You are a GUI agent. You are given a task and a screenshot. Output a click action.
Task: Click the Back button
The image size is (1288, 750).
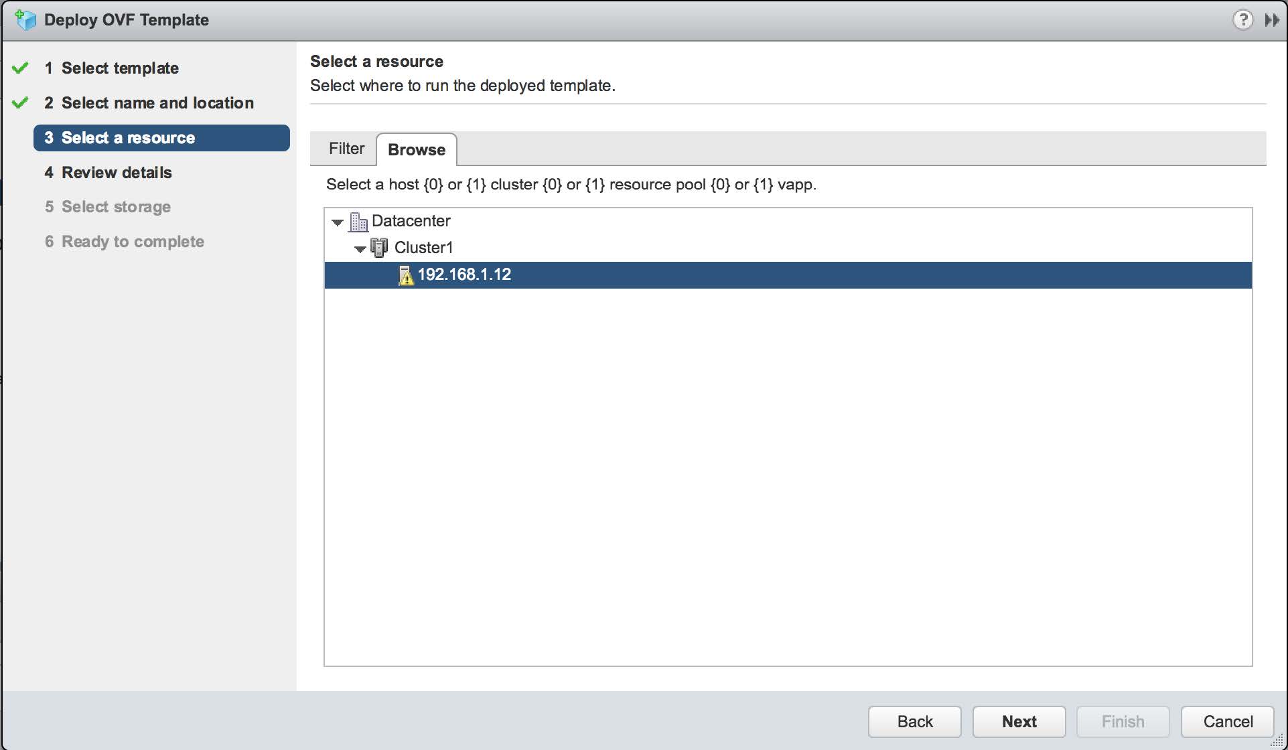coord(914,721)
